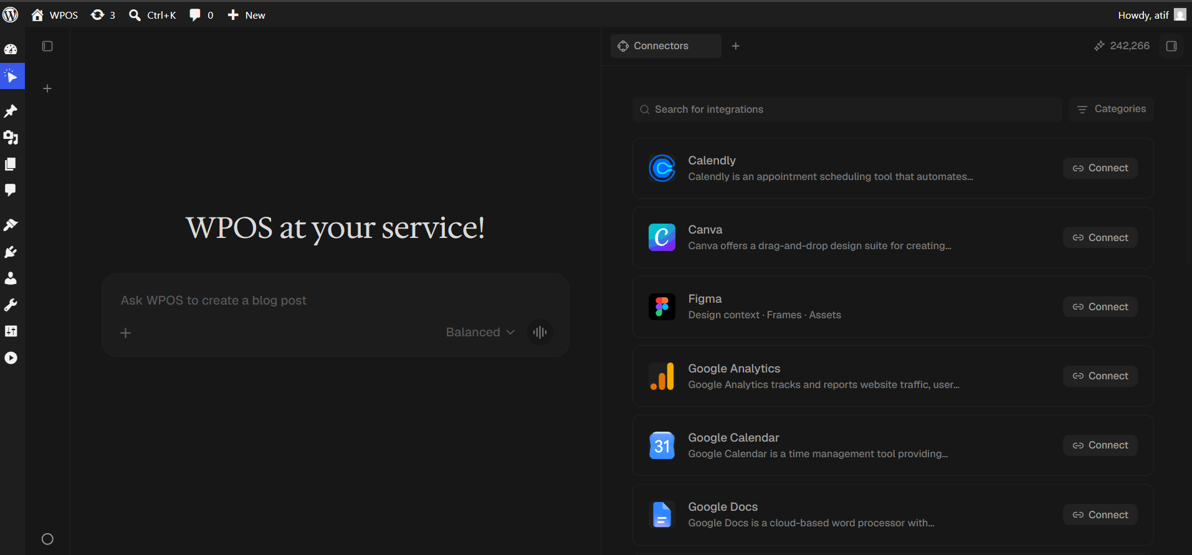
Task: Click the Google Calendar title
Action: [733, 437]
